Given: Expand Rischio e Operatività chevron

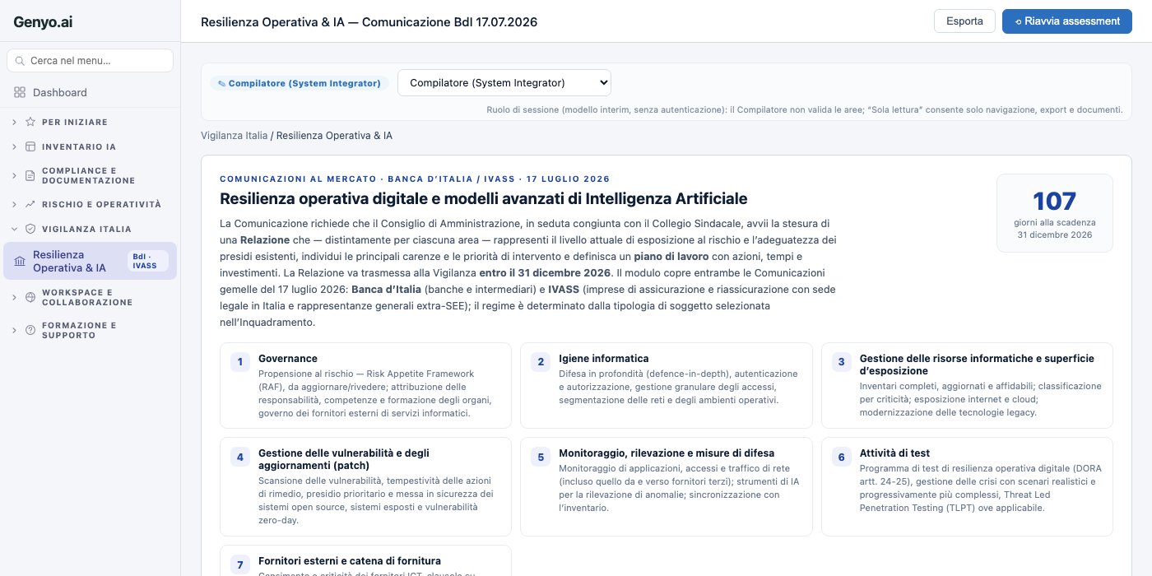Looking at the screenshot, I should click(x=14, y=204).
